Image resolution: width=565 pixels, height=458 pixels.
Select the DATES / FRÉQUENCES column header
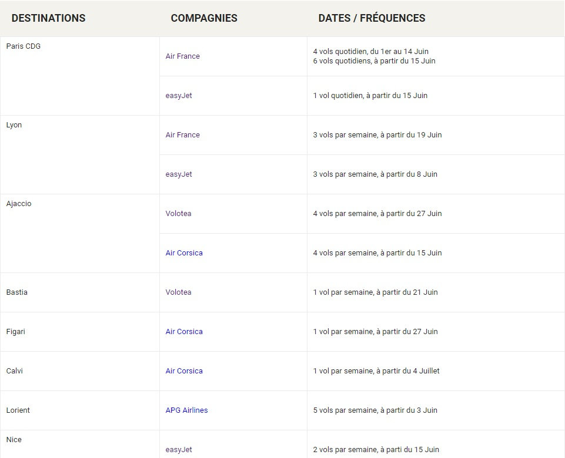click(x=372, y=18)
